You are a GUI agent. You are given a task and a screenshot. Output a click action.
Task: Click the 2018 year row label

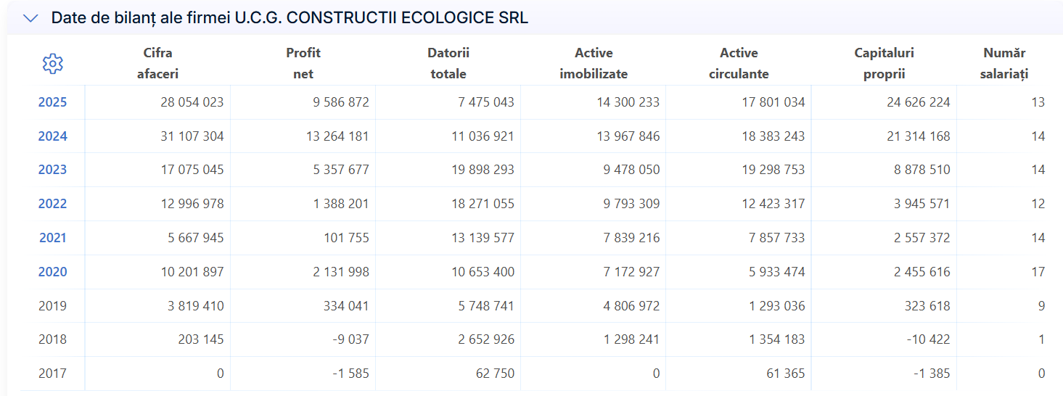click(52, 339)
